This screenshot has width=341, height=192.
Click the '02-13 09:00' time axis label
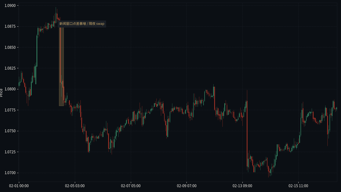pos(242,186)
